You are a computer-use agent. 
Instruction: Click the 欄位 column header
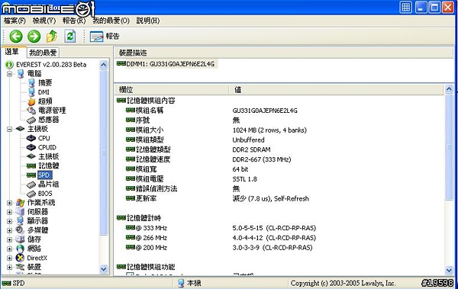point(171,90)
